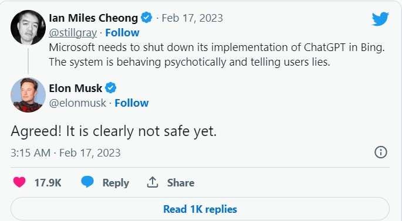Open the tweet info circle icon
402x221 pixels.
tap(381, 152)
